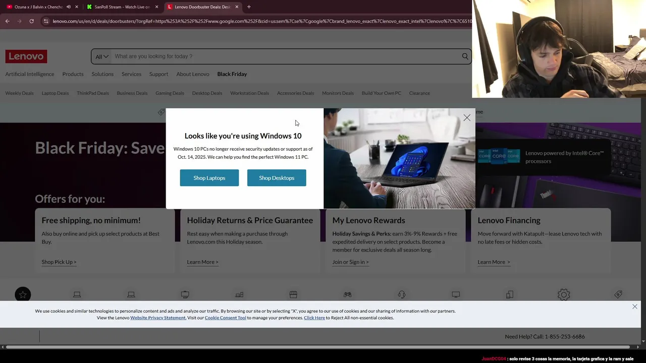Screen dimensions: 646x363
Task: Go to Weekly Deals
Action: (x=19, y=93)
